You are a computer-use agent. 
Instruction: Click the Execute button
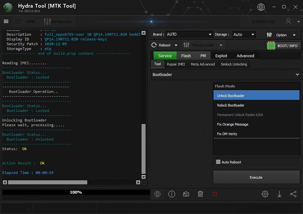[x=256, y=177]
